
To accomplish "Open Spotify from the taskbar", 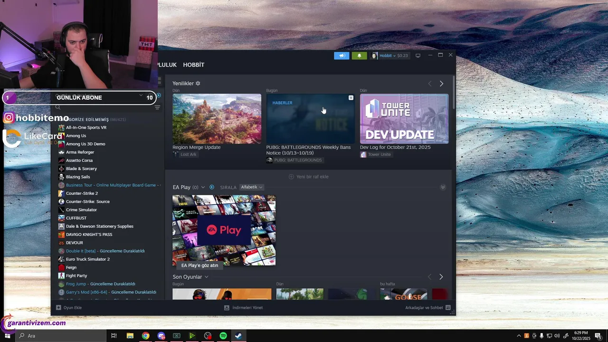I will pos(223,336).
